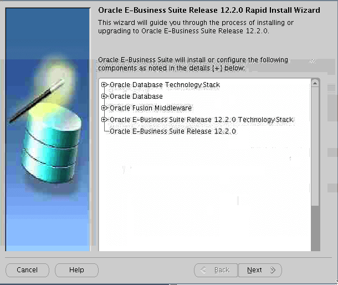Expand the Oracle Database Technology Stack node
Image resolution: width=338 pixels, height=285 pixels.
pos(104,85)
